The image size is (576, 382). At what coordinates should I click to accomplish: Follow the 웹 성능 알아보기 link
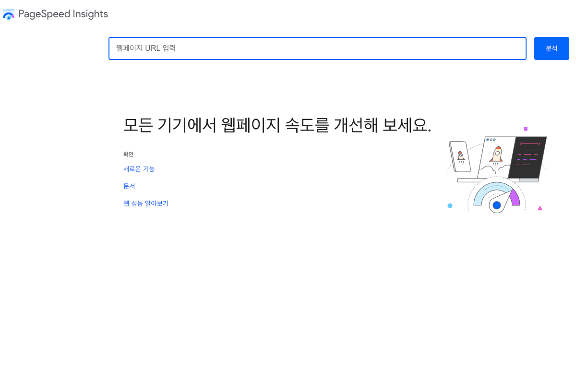(x=146, y=203)
